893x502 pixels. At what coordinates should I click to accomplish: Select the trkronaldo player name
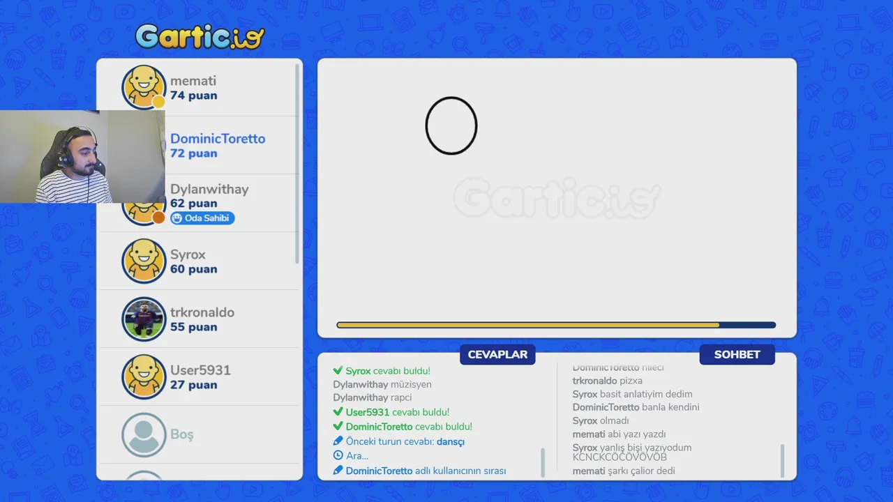tap(202, 312)
